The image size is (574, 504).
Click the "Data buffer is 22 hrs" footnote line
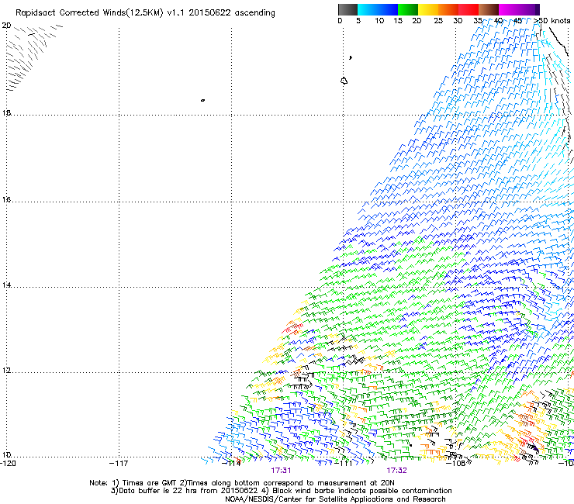tap(281, 491)
